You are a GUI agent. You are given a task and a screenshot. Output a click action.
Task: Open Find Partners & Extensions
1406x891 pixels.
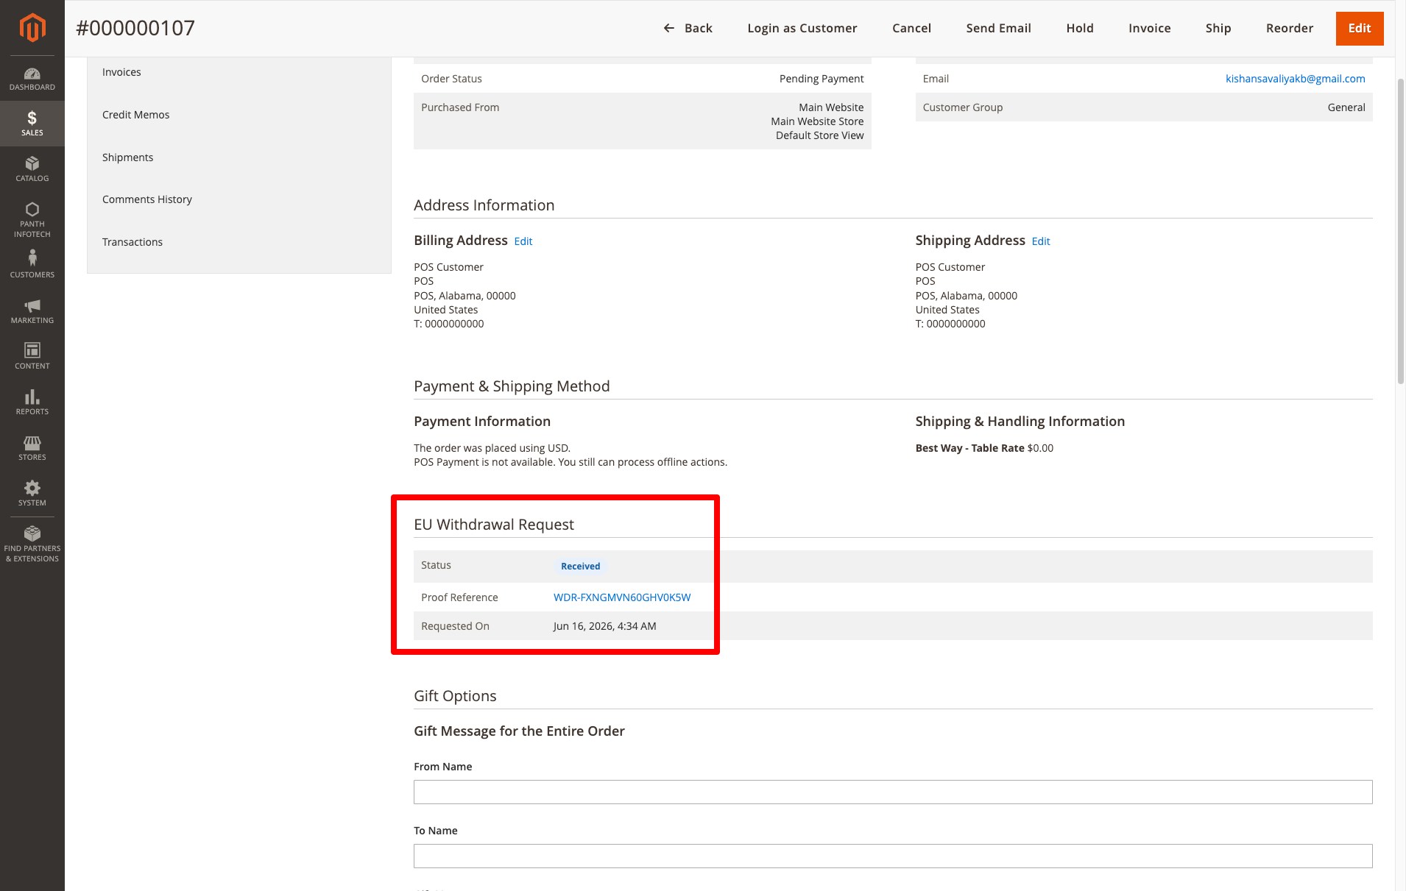[32, 544]
